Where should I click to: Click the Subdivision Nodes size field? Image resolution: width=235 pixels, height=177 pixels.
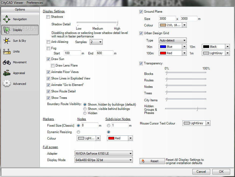[120, 125]
